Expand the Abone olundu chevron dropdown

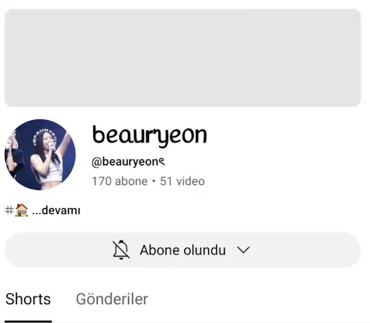point(244,250)
